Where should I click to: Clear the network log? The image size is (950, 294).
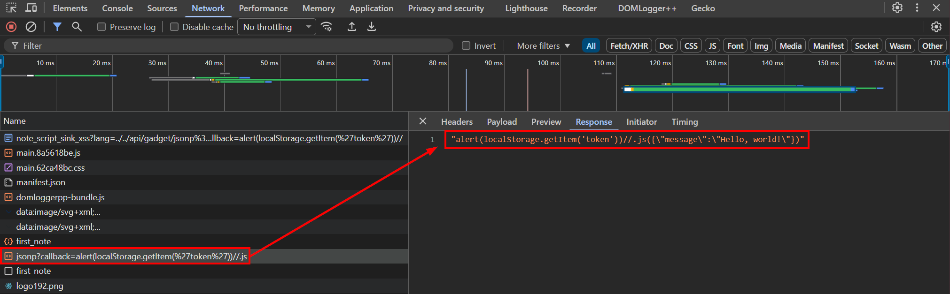[x=31, y=27]
